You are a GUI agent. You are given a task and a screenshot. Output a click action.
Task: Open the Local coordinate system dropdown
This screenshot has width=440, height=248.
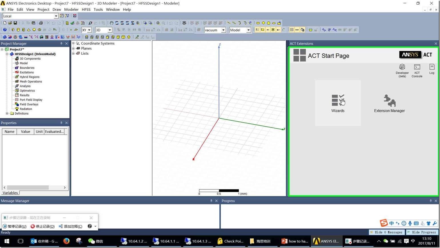[56, 16]
